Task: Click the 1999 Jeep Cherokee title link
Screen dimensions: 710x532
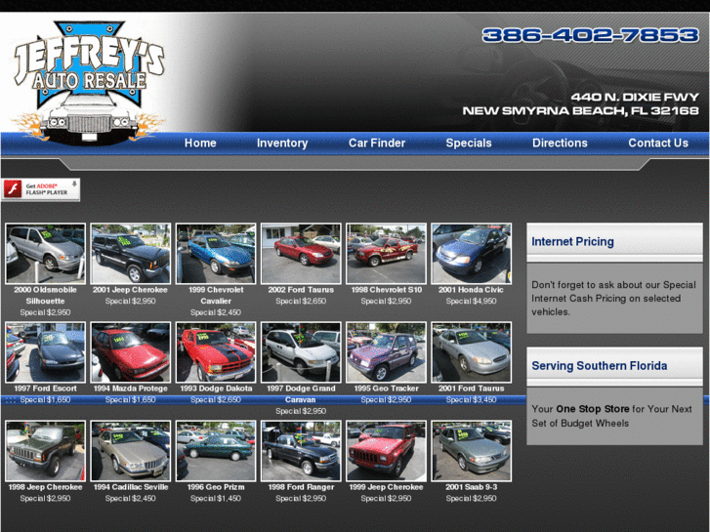Action: pos(386,487)
